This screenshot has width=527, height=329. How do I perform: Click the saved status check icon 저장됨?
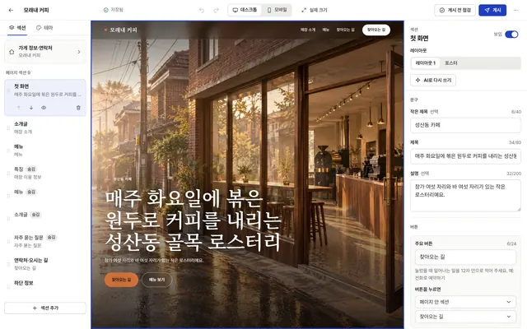(106, 10)
